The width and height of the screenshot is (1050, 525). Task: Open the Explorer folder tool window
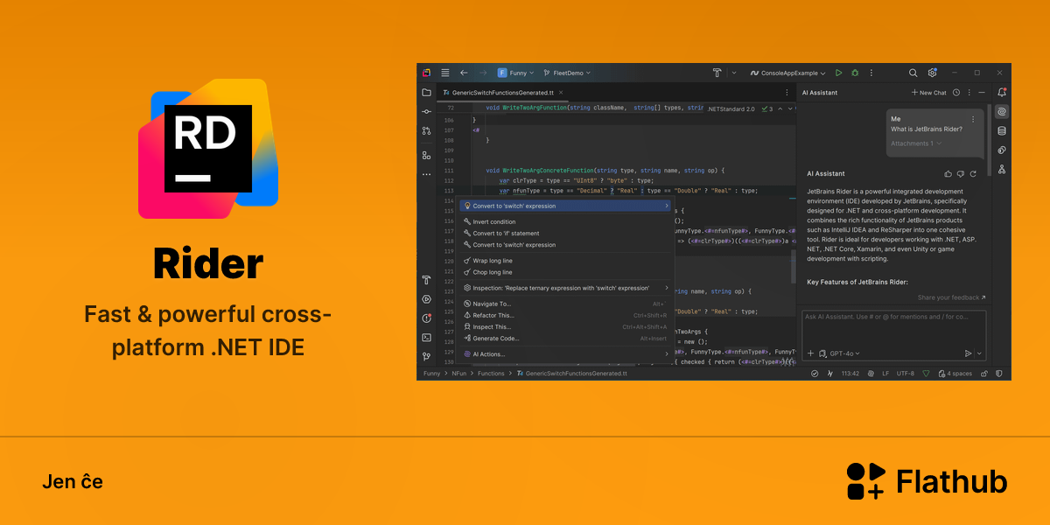point(426,92)
